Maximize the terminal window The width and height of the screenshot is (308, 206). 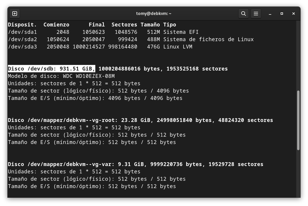pyautogui.click(x=282, y=14)
